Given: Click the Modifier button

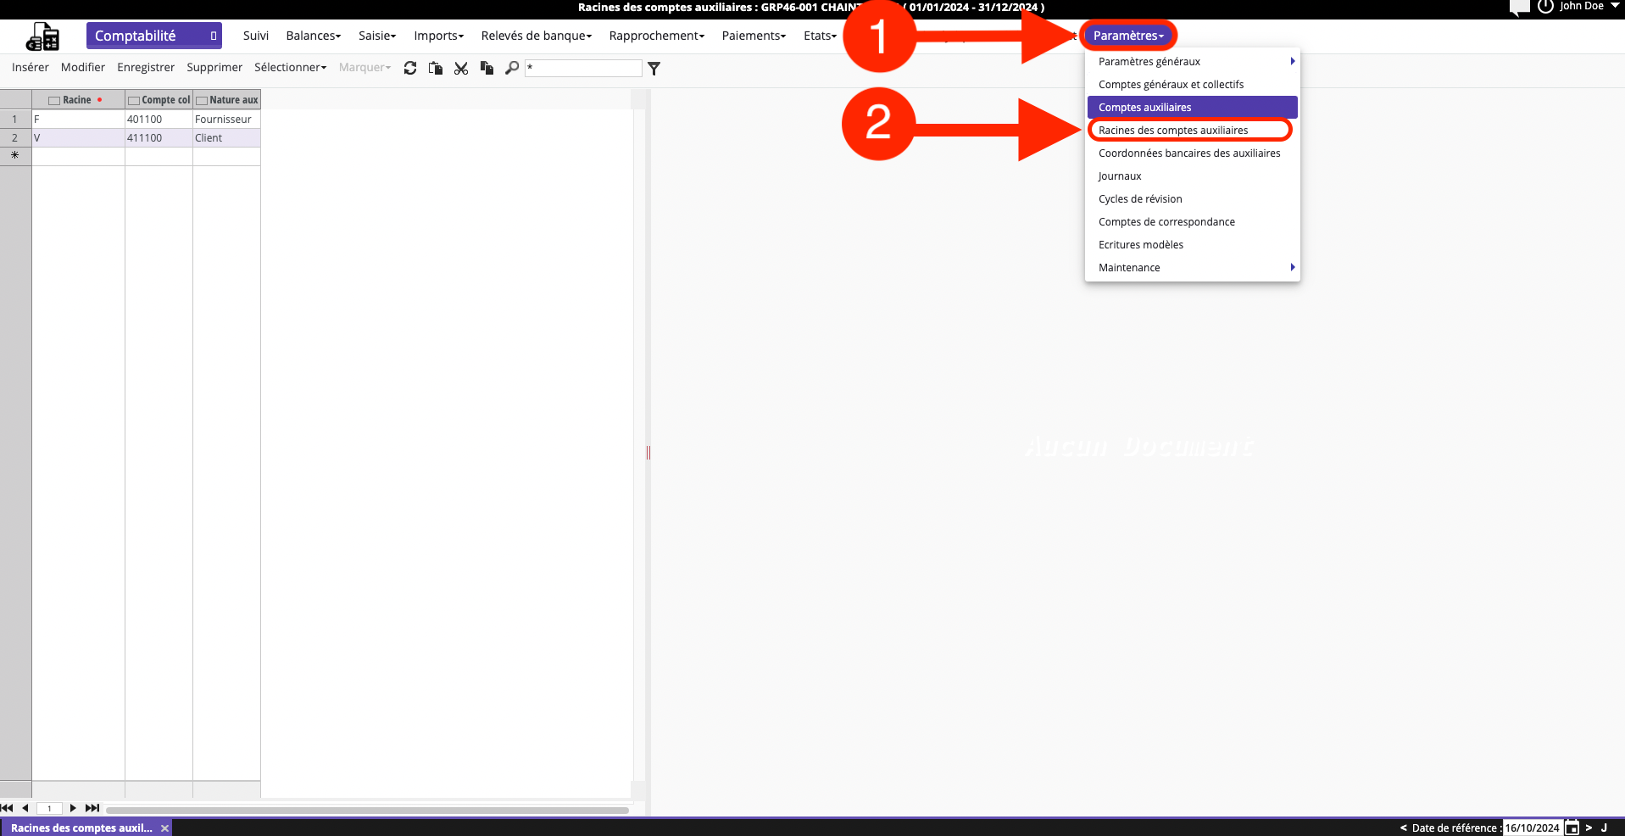Looking at the screenshot, I should click(83, 67).
